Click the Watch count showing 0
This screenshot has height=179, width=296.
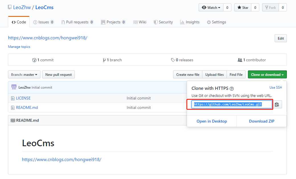227,8
